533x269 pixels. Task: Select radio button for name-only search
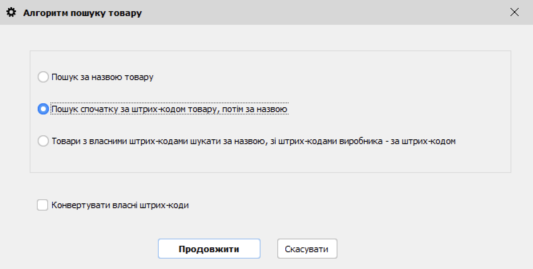[x=43, y=77]
